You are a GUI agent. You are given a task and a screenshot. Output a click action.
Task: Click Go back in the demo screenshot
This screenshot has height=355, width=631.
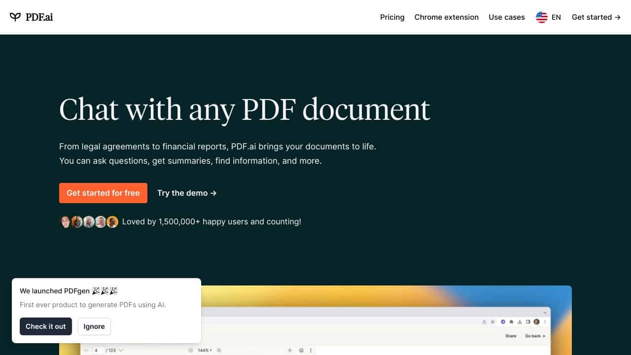(x=535, y=336)
